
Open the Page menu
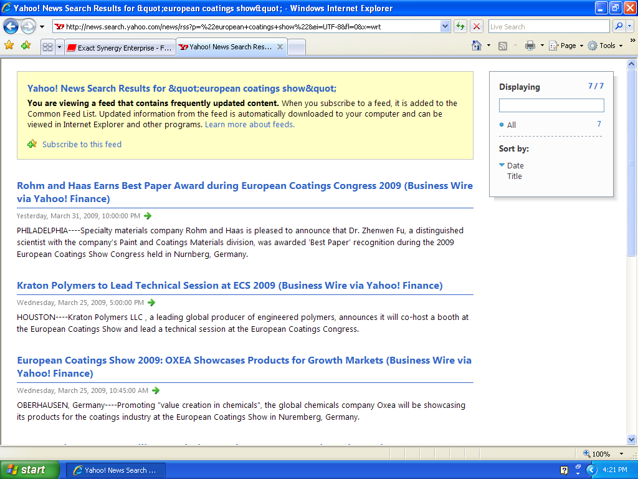566,46
